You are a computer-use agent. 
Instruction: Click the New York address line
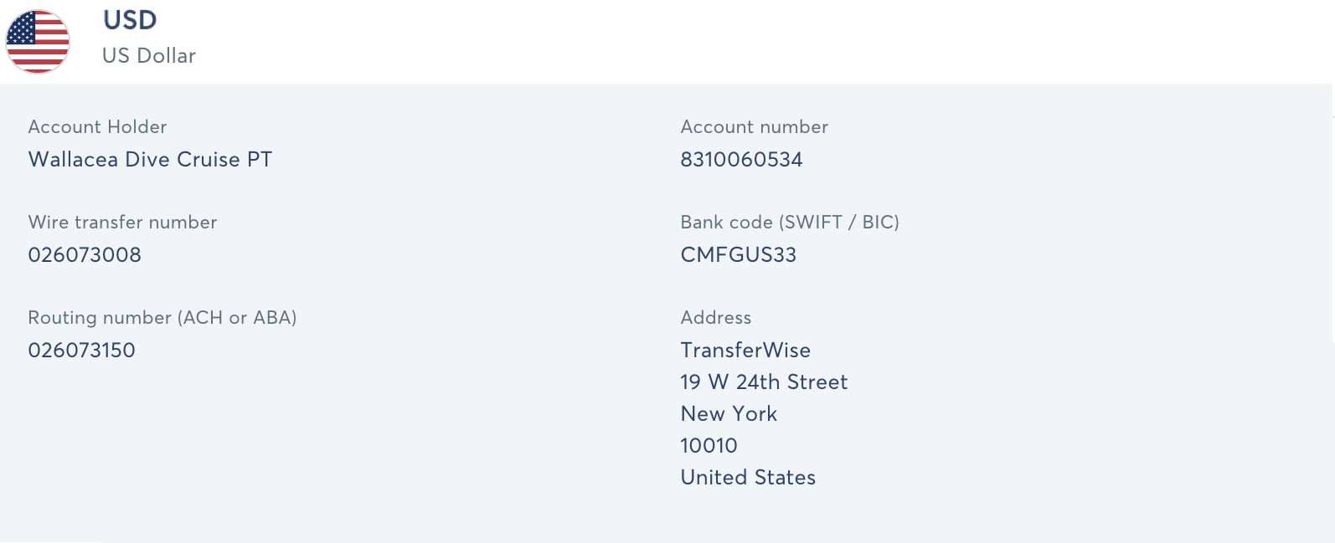tap(729, 414)
